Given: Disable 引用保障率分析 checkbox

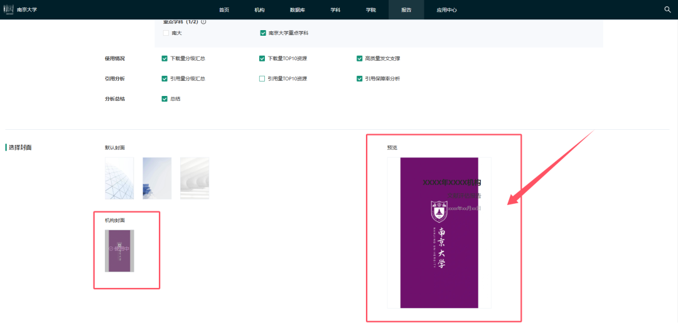Looking at the screenshot, I should click(x=360, y=78).
